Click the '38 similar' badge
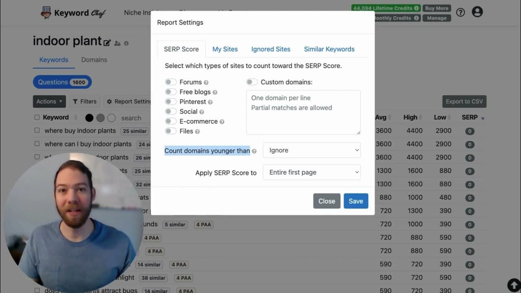Image resolution: width=521 pixels, height=293 pixels. (x=153, y=278)
